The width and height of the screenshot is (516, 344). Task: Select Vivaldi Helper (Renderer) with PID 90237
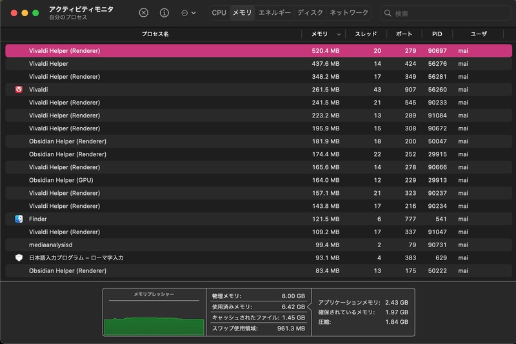pos(259,193)
